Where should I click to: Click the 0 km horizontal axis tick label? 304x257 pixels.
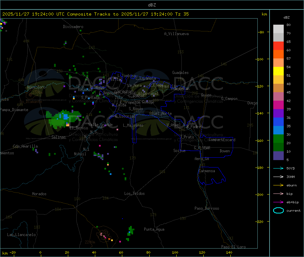tap(40, 252)
